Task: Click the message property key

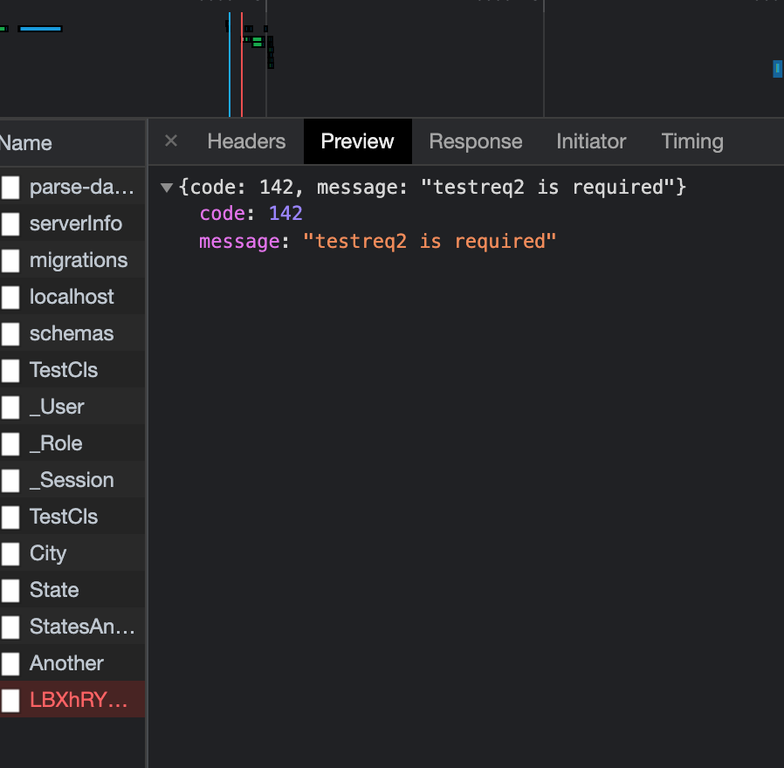Action: click(x=239, y=242)
